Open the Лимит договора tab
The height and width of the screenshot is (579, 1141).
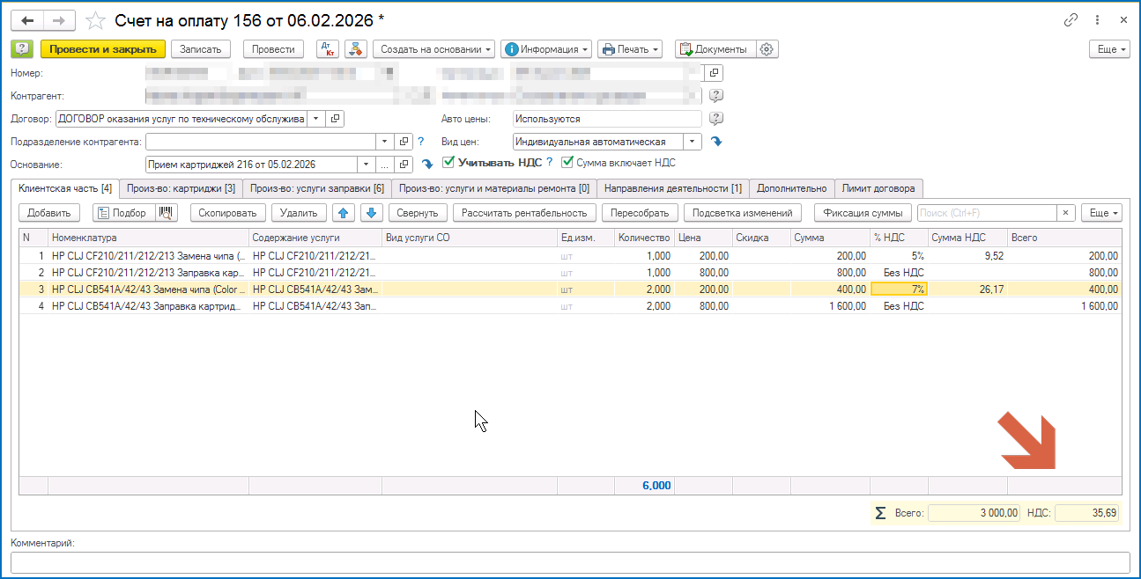pyautogui.click(x=878, y=188)
